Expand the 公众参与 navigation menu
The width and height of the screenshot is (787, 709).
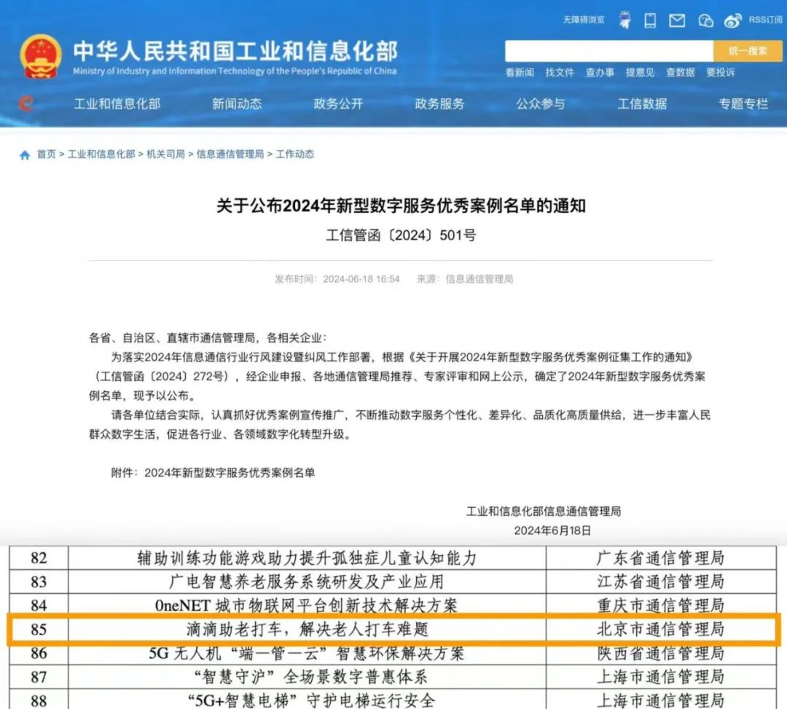(x=539, y=103)
